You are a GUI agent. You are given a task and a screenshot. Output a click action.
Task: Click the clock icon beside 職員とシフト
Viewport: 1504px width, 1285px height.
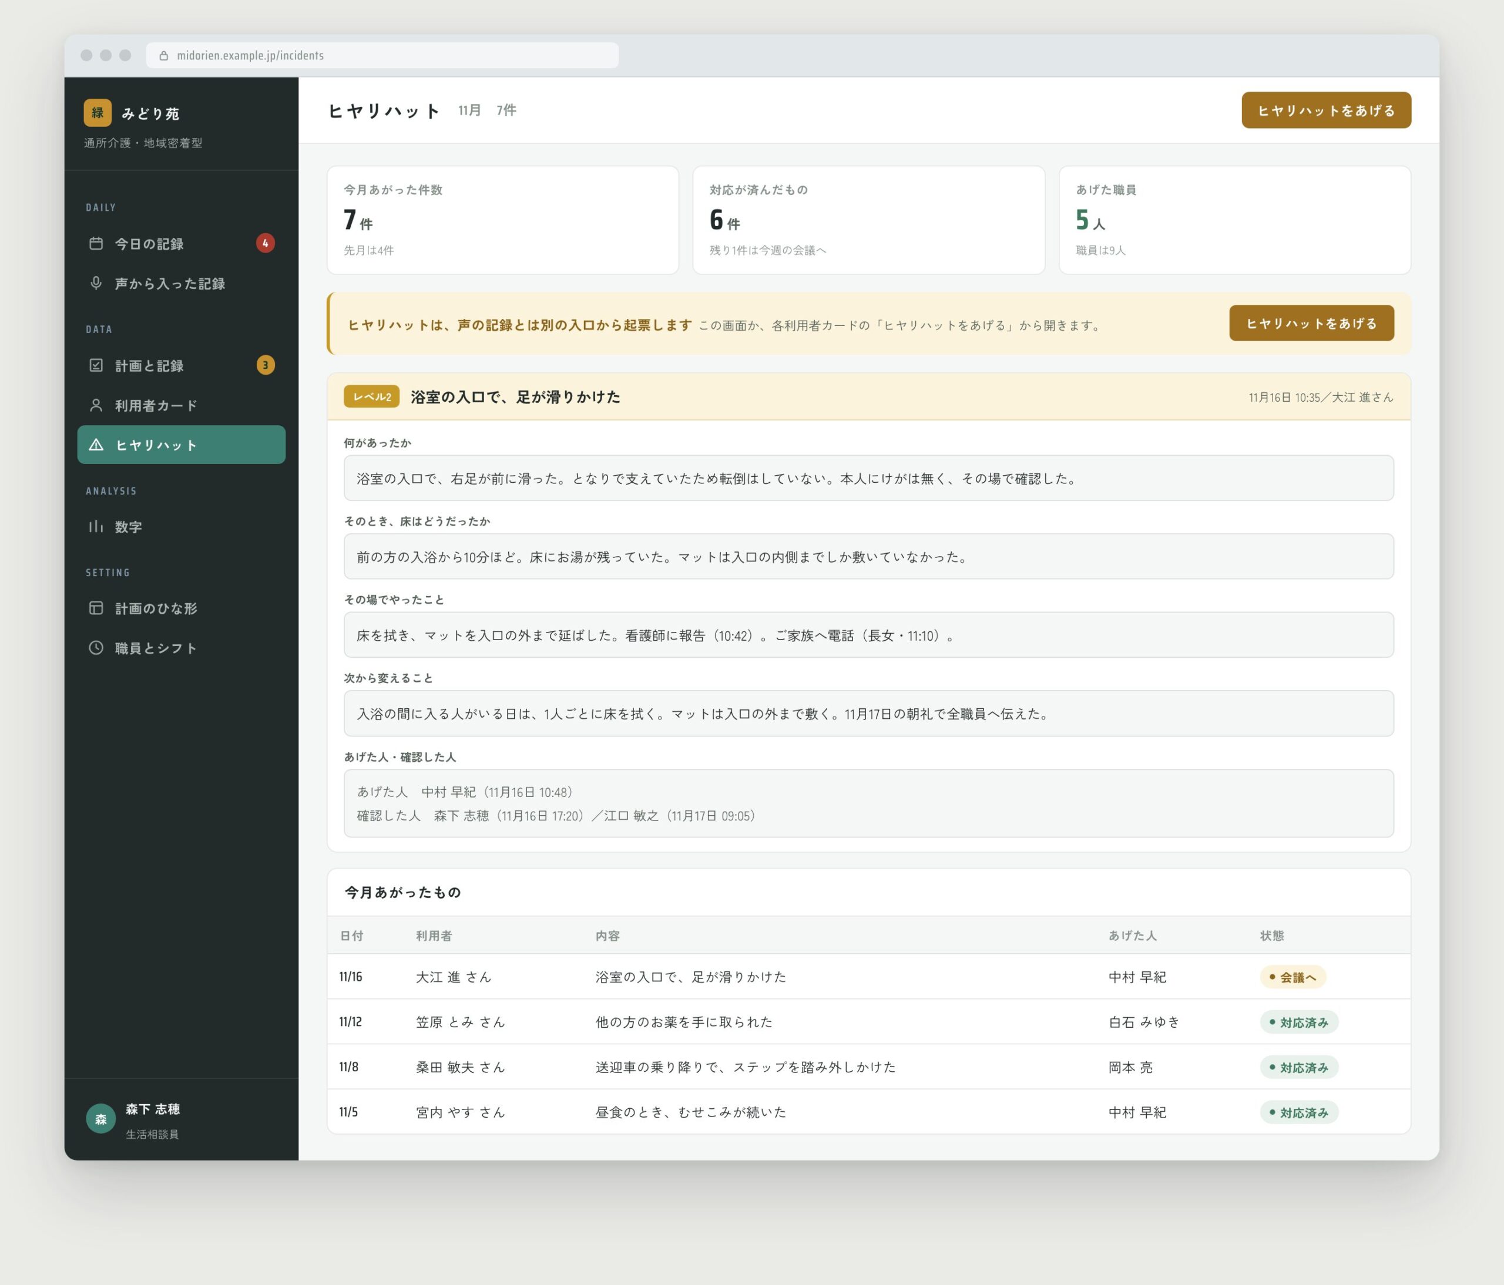point(96,647)
